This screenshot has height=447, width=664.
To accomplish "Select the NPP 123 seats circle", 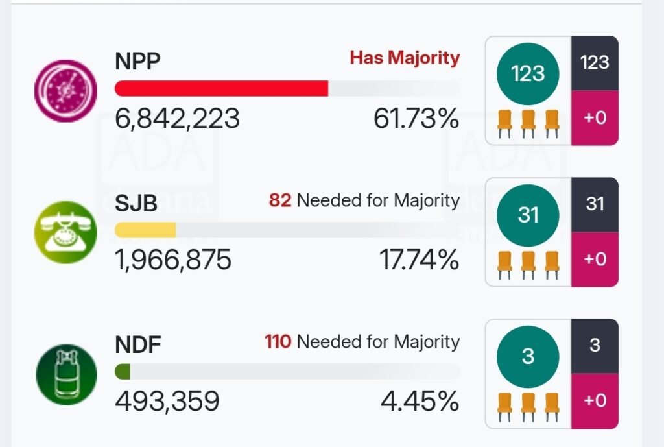I will [x=528, y=73].
